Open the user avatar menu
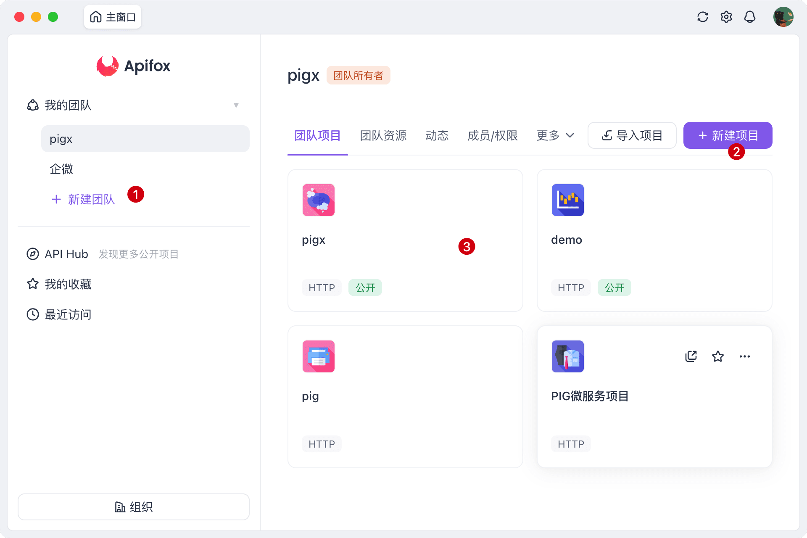The height and width of the screenshot is (538, 807). [783, 17]
